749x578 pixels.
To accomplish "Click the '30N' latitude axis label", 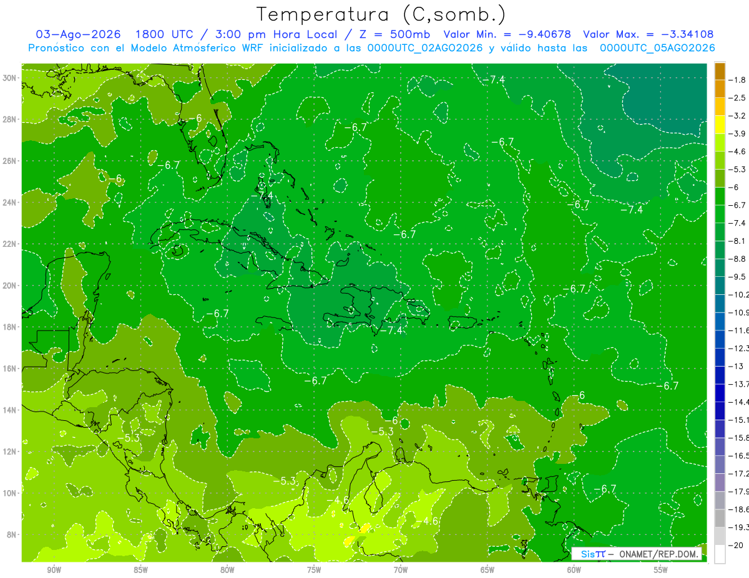I will point(10,78).
